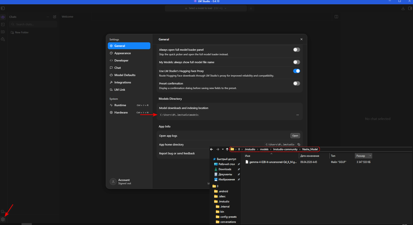The height and width of the screenshot is (225, 413).
Task: Click models breadcrumb in explorer address bar
Action: click(264, 150)
